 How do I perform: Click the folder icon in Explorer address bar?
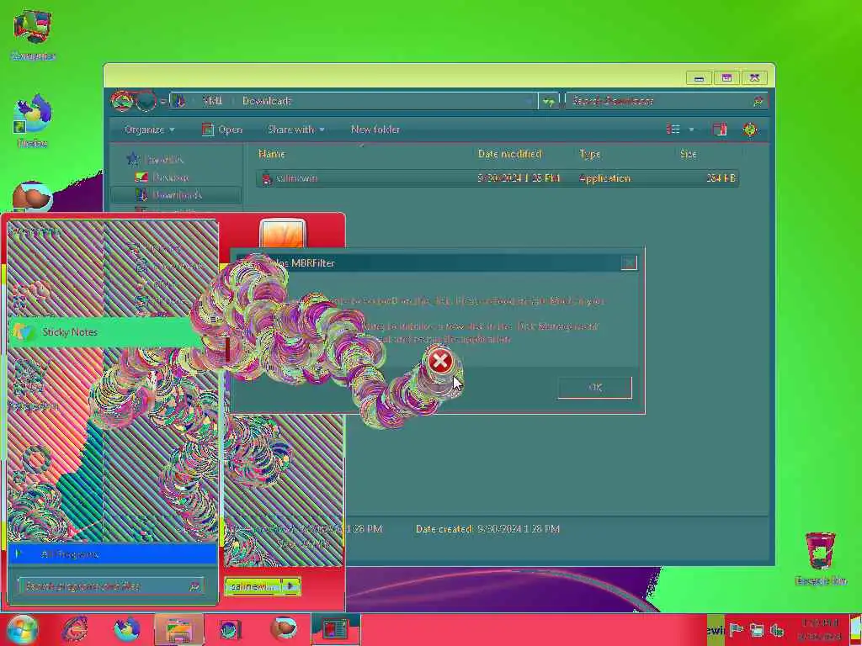pos(179,101)
